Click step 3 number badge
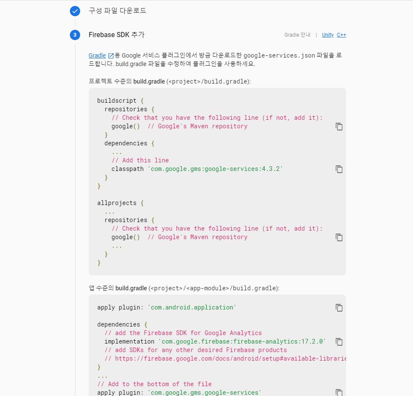This screenshot has height=396, width=413. tap(75, 35)
